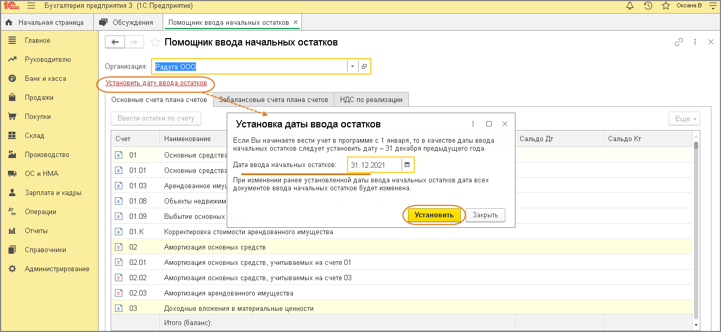Open the dialog's three-dot options menu
This screenshot has height=332, width=721.
(x=473, y=124)
